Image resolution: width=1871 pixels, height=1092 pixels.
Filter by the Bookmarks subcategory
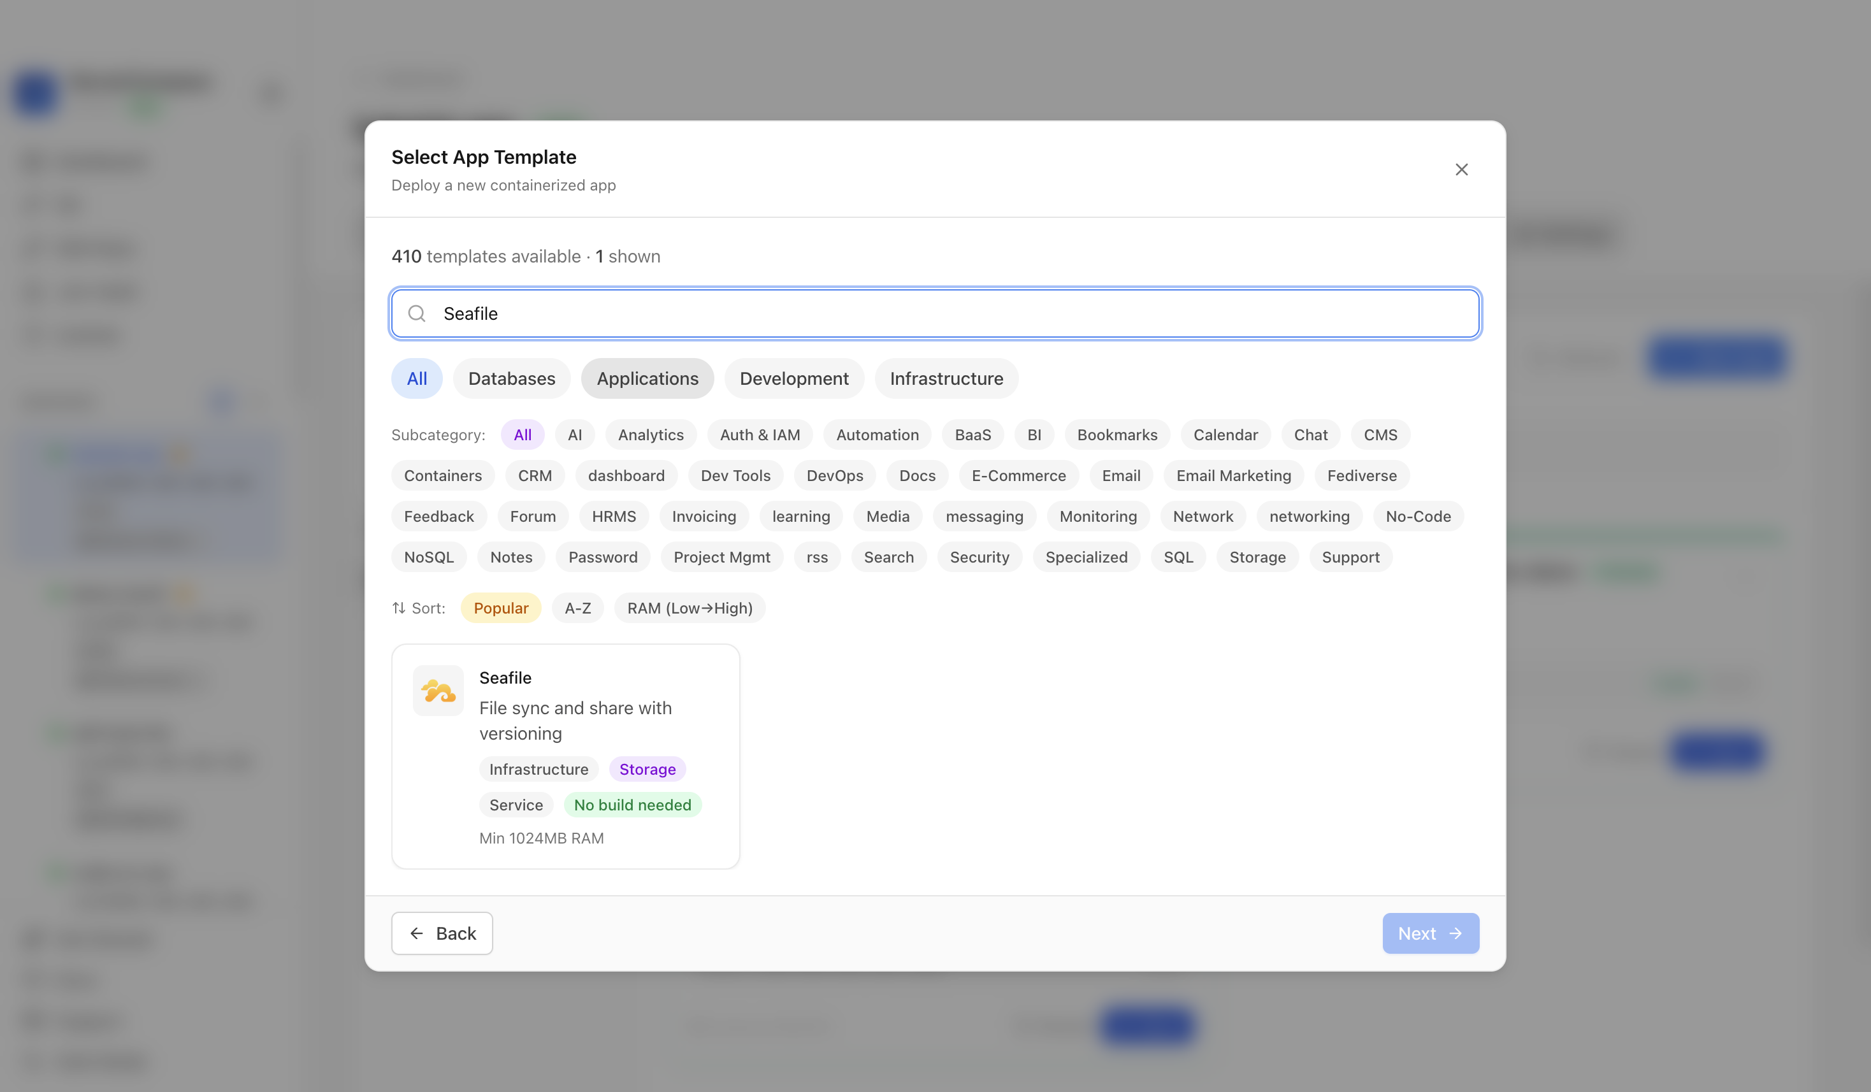point(1117,435)
